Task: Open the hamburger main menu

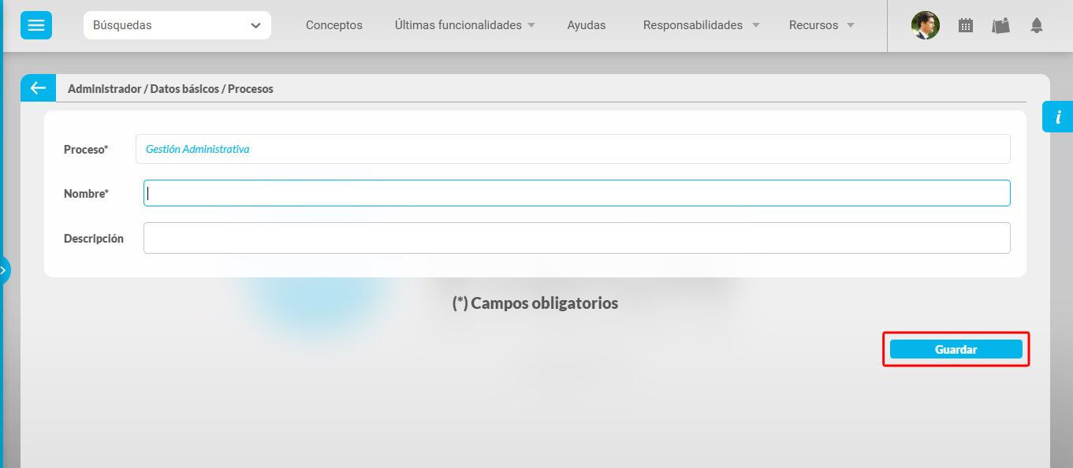Action: (x=36, y=25)
